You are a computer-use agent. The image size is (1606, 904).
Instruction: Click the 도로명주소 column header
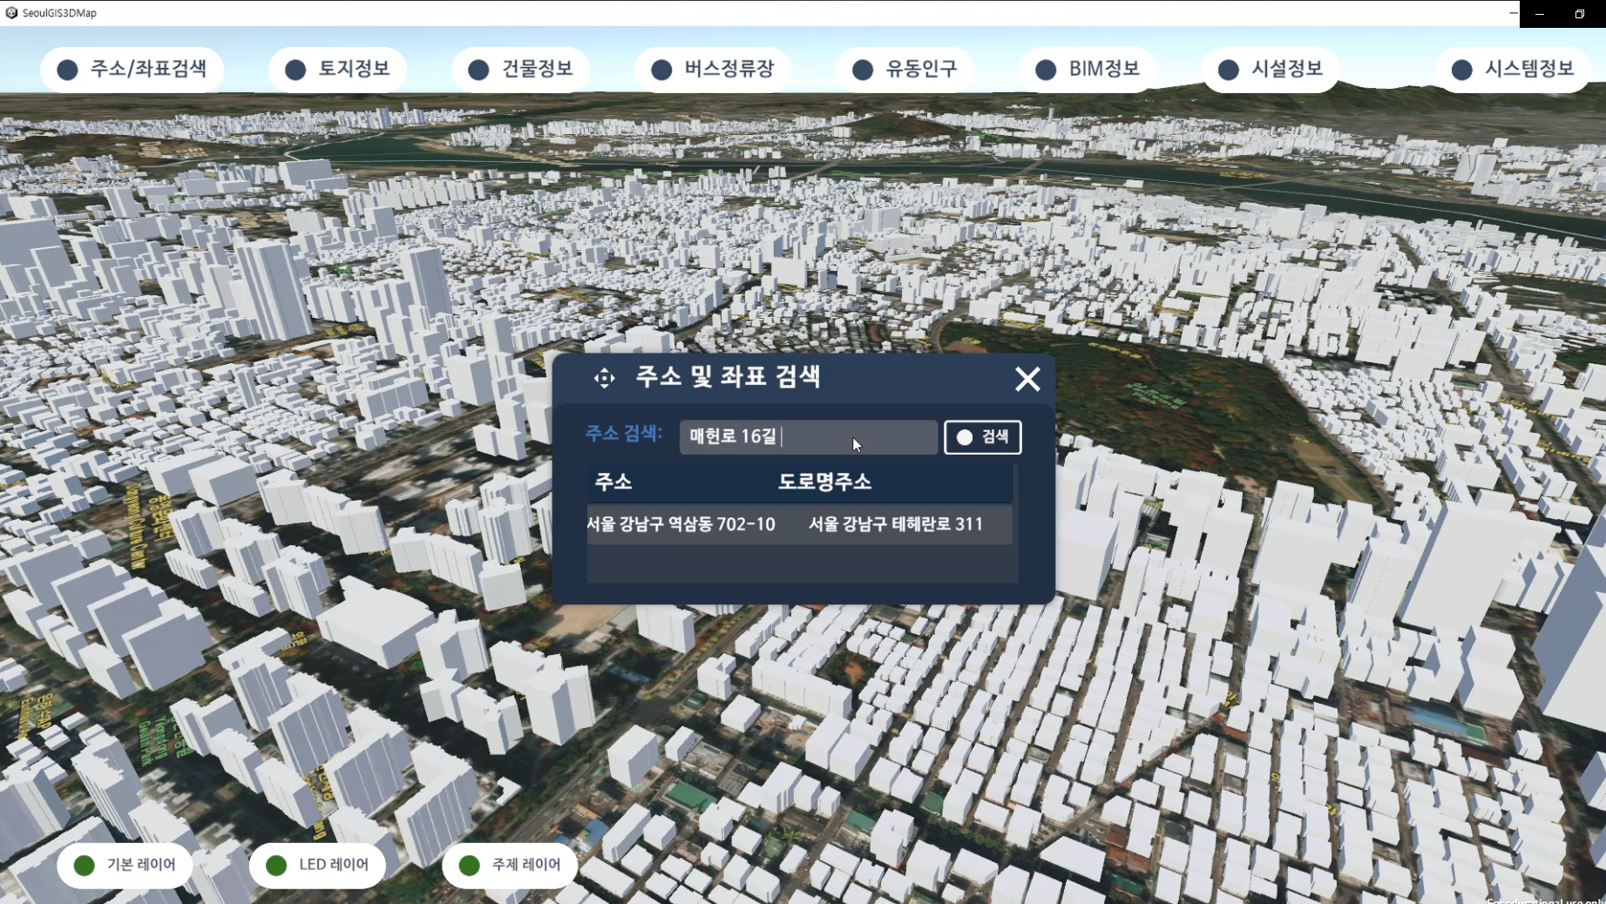(x=824, y=482)
